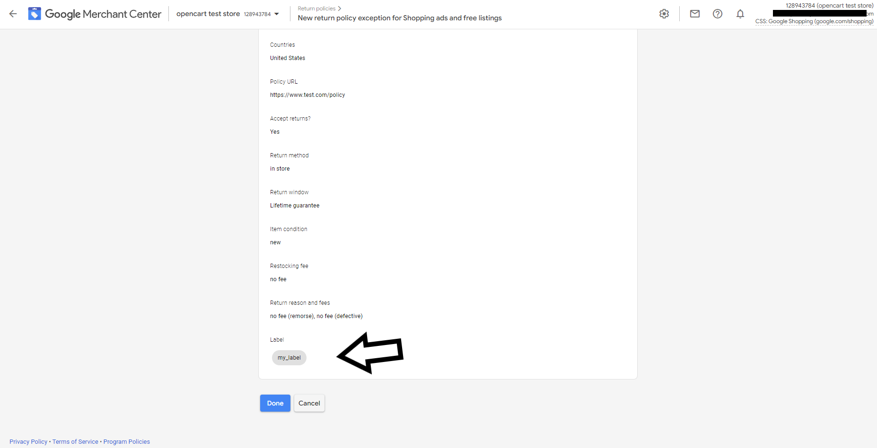Click the breadcrumb chevron after Return policies

(340, 9)
